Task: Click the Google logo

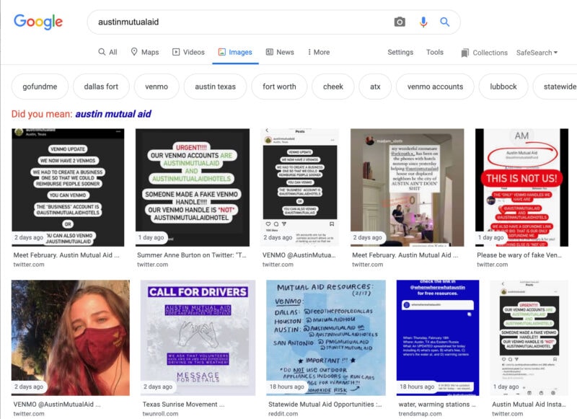Action: coord(38,22)
